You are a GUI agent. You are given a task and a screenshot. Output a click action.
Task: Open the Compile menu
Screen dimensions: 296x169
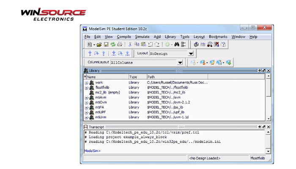[123, 37]
